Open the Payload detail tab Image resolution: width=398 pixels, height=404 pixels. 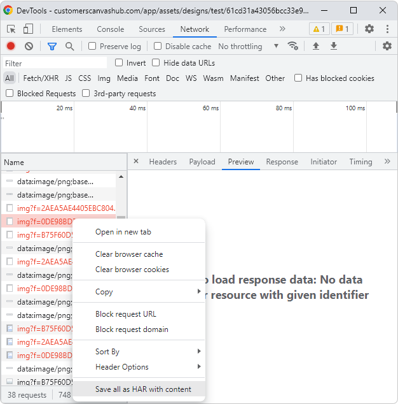click(x=202, y=162)
